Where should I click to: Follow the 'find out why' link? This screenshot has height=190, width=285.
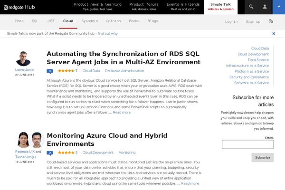tap(108, 33)
